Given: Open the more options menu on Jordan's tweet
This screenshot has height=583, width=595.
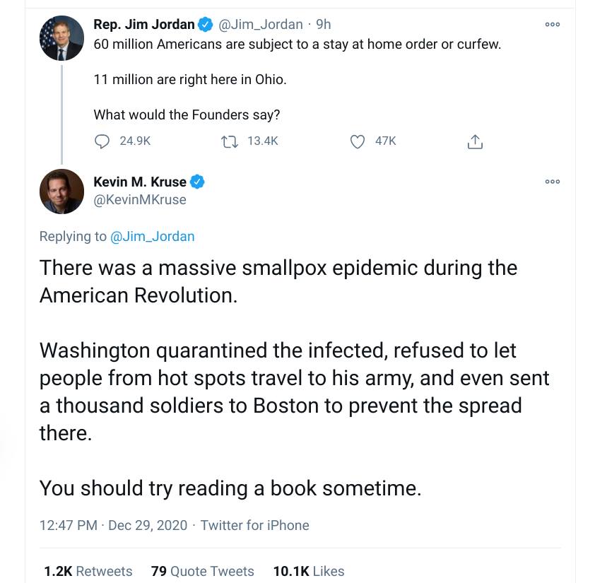Looking at the screenshot, I should pos(552,25).
